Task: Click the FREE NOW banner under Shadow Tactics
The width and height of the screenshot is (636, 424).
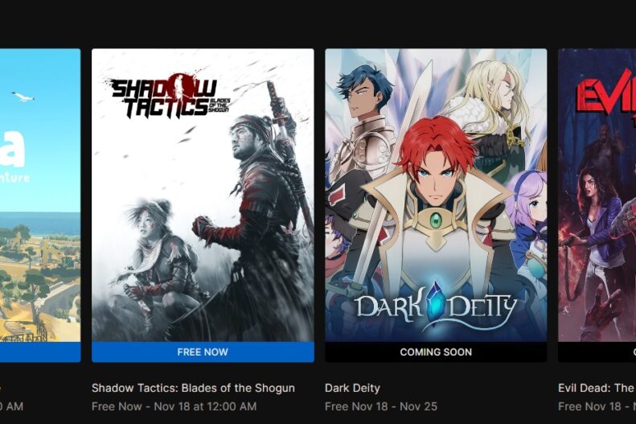Action: click(x=203, y=352)
